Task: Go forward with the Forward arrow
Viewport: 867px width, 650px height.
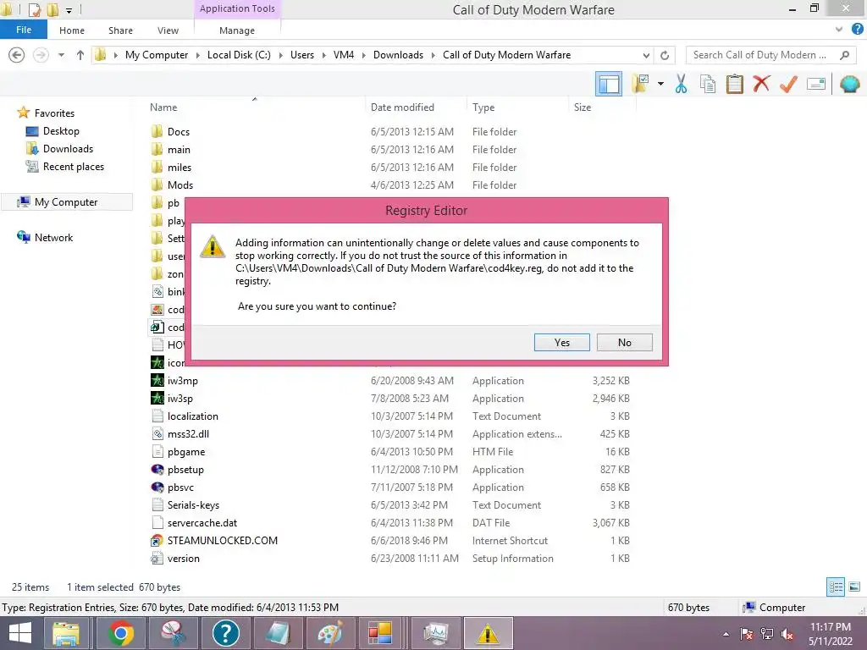Action: tap(41, 55)
